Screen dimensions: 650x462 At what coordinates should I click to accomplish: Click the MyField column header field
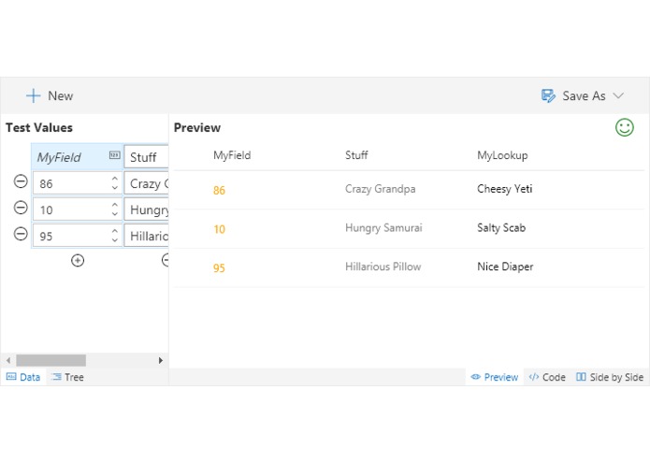[x=77, y=157]
